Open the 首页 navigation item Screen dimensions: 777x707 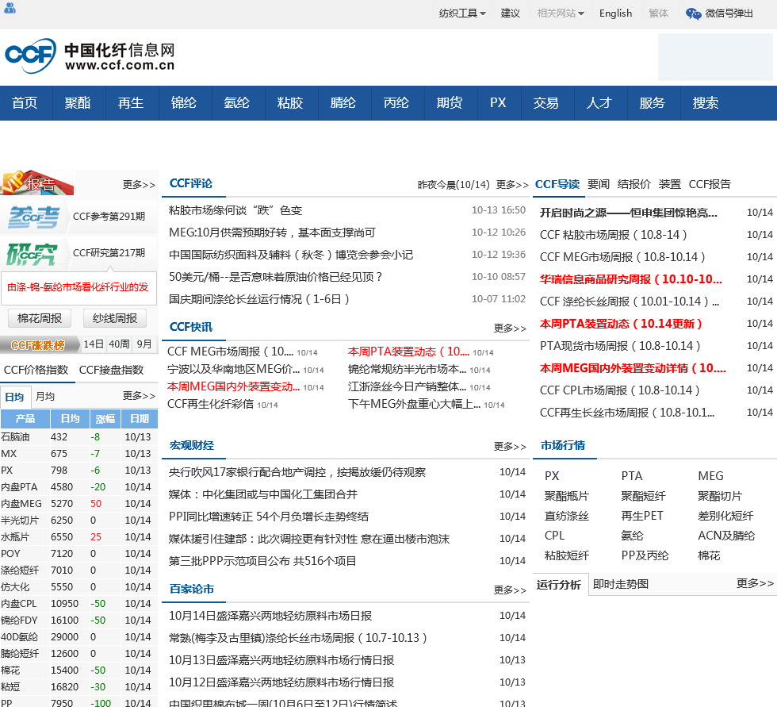tap(25, 102)
